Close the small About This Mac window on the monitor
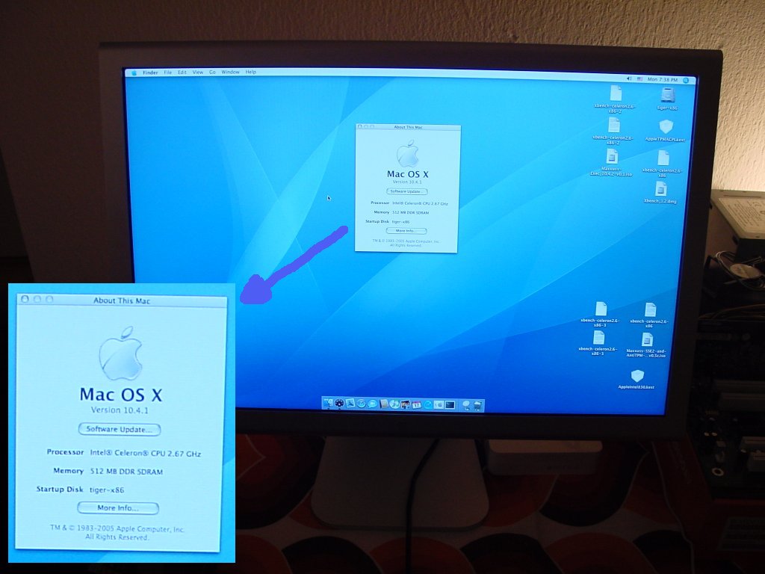Viewport: 765px width, 574px height. point(360,126)
